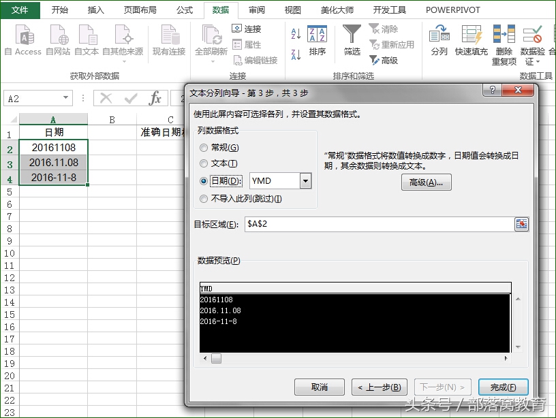Click the sort descending Z-A icon

click(296, 54)
